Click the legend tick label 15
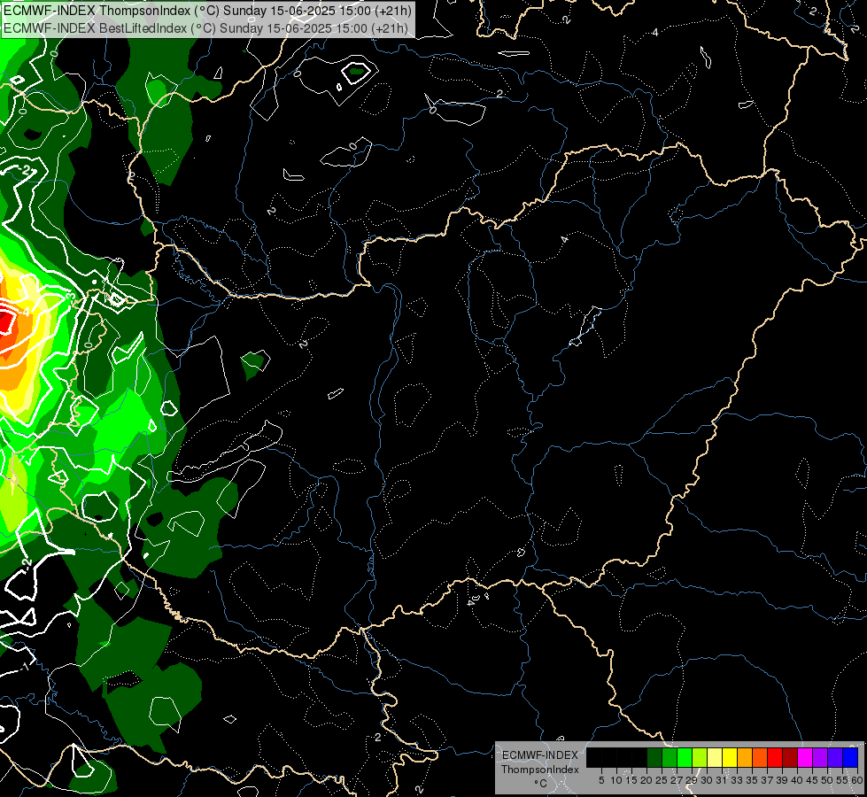 631,780
